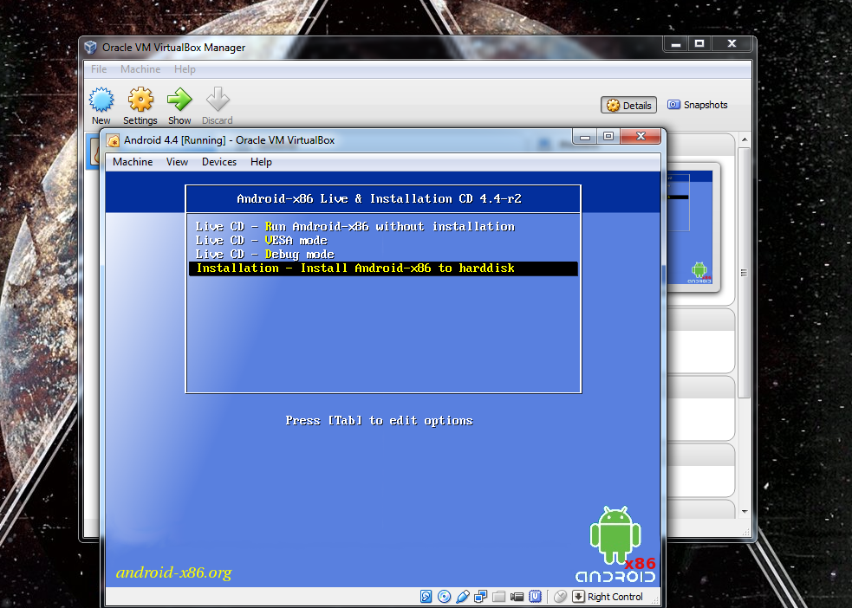Click scroll-down arrow of Manager details scrollbar
The width and height of the screenshot is (852, 608).
point(745,511)
